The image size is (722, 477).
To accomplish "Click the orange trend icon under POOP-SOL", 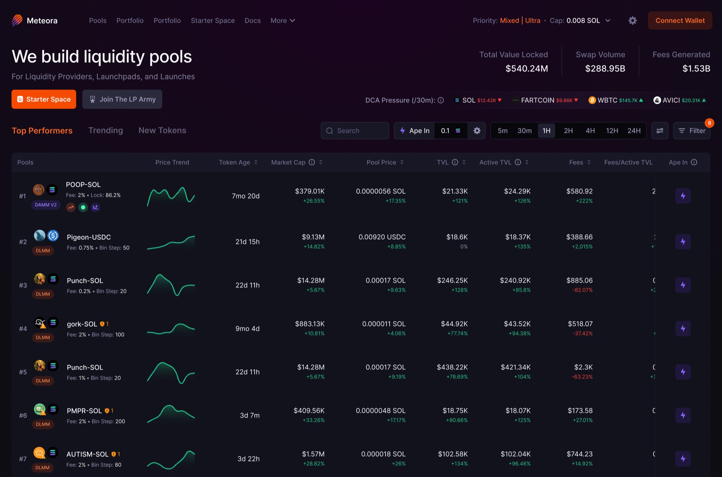I will pos(71,207).
